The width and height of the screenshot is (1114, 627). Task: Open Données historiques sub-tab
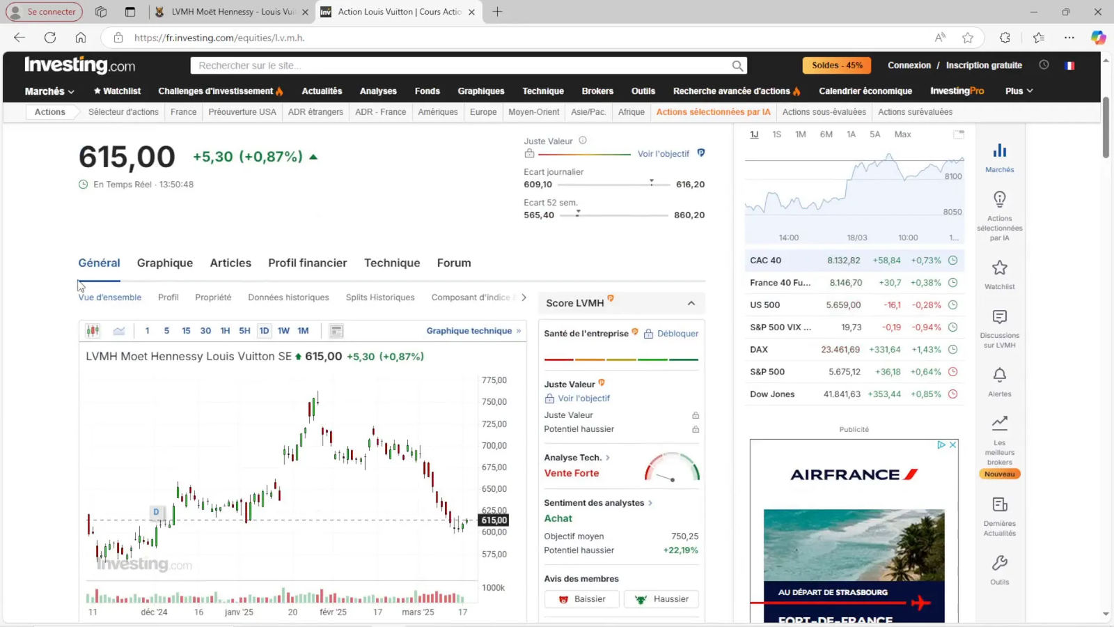click(x=288, y=297)
